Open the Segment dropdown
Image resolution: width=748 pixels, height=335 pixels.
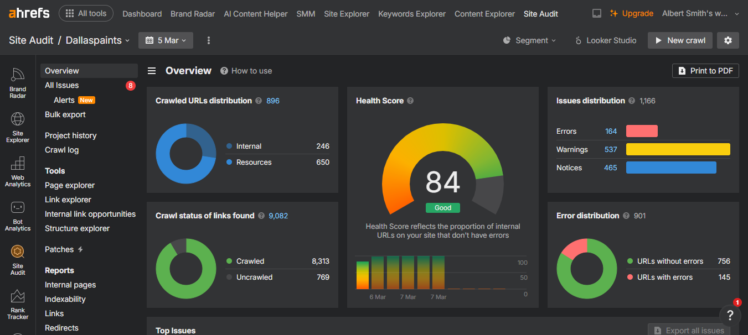[x=529, y=40]
